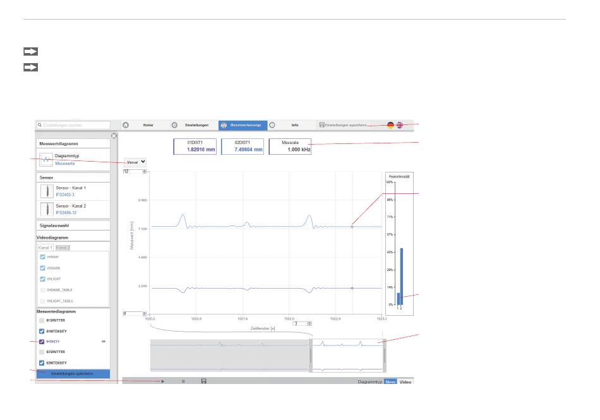Click the 01DIST1 value box
Viewport: 600px width, 420px height.
(195, 147)
